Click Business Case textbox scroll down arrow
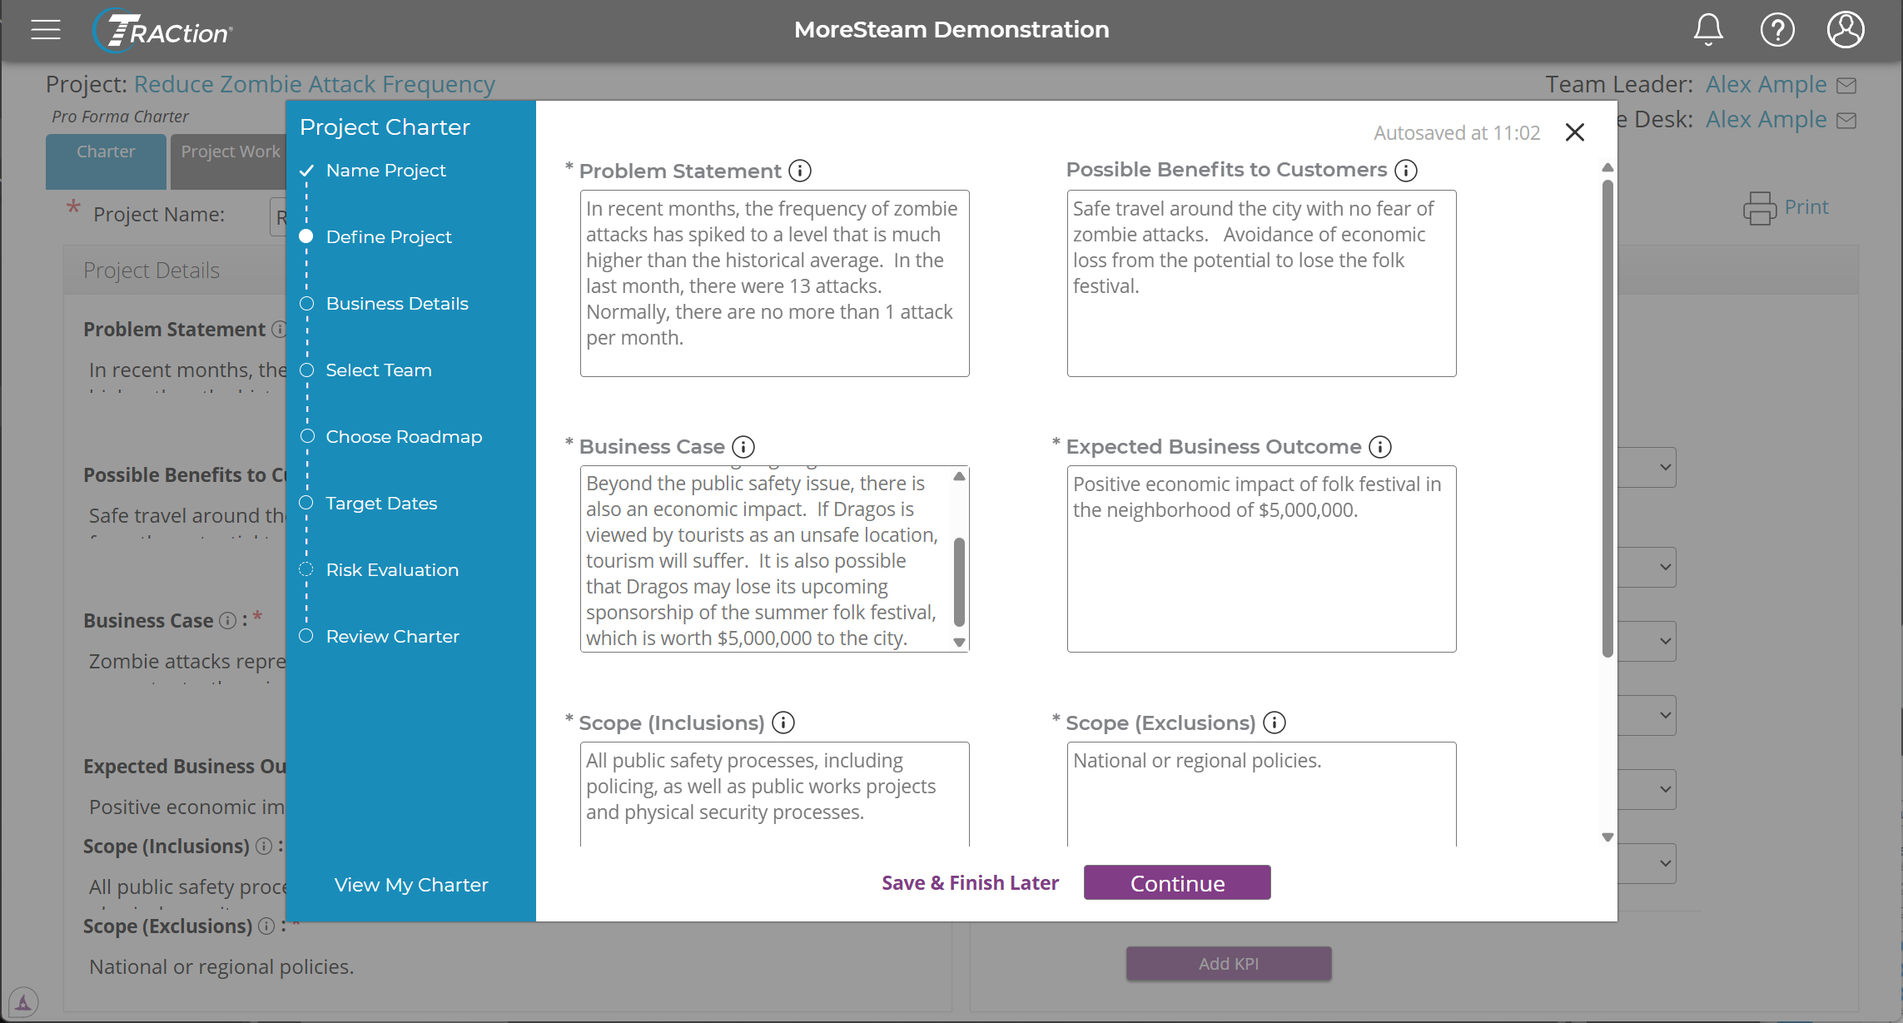The height and width of the screenshot is (1023, 1903). click(959, 642)
